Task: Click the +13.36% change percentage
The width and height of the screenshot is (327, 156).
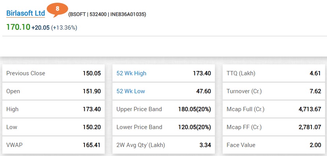Action: click(64, 28)
